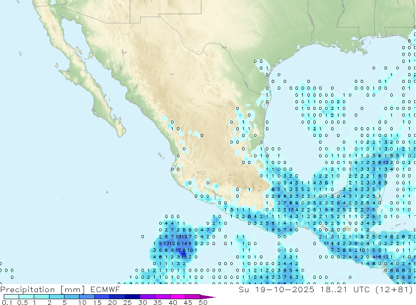This screenshot has height=305, width=416.
Task: Click the '18..21' time range text
Action: click(x=334, y=289)
